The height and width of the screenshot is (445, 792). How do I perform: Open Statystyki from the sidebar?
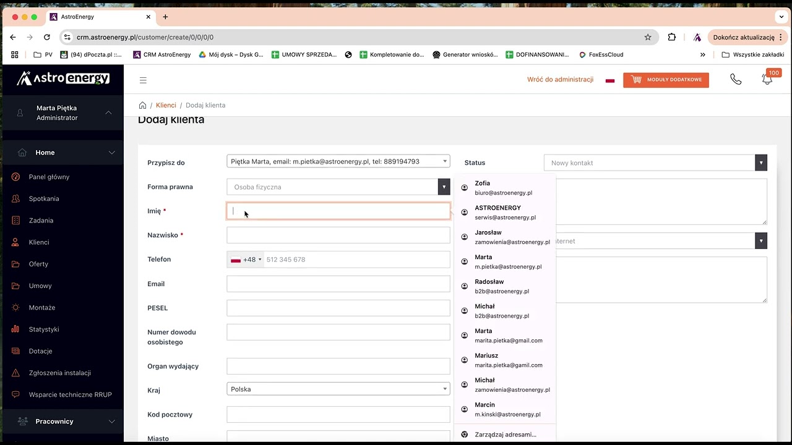pyautogui.click(x=44, y=329)
